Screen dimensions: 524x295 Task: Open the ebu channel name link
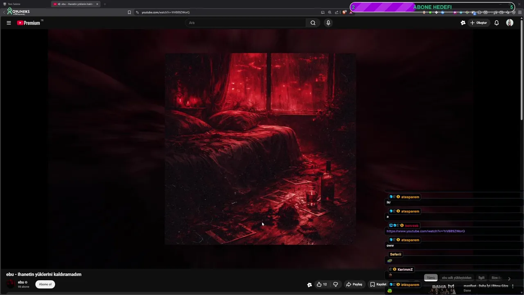click(x=21, y=282)
